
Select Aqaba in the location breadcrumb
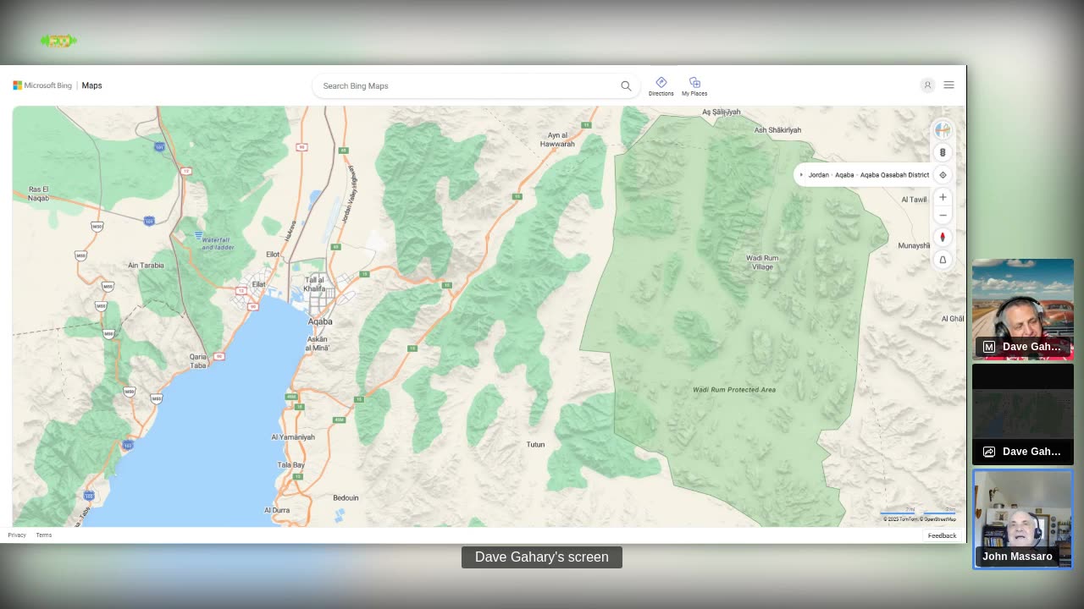tap(844, 175)
